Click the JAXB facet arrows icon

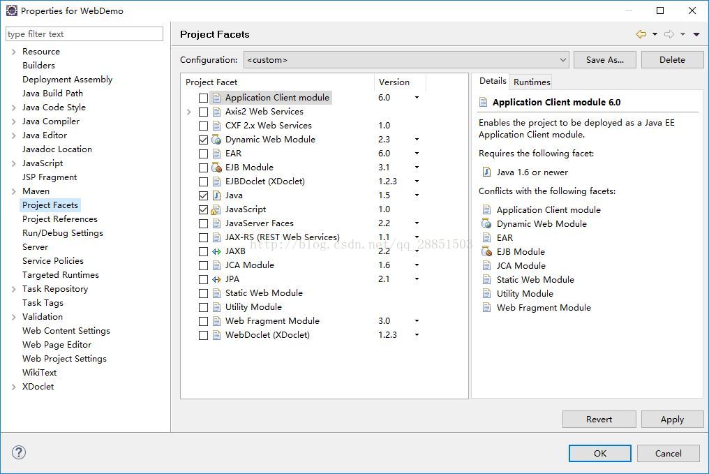pyautogui.click(x=216, y=251)
